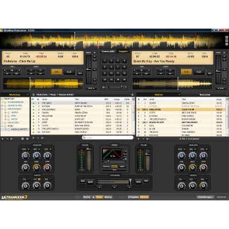This screenshot has height=229, width=229.
Task: Click the plus icon below the waitlist
Action: (x=139, y=139)
